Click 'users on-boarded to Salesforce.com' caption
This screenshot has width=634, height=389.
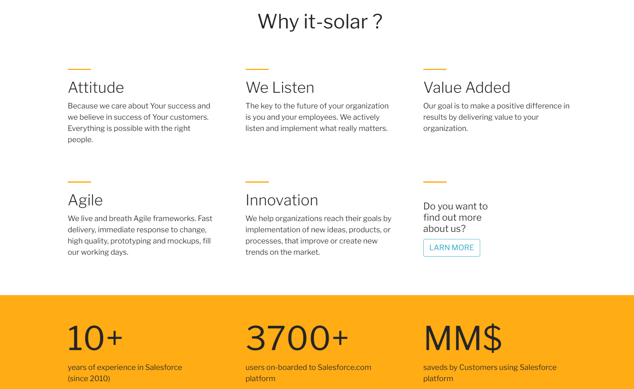(308, 367)
